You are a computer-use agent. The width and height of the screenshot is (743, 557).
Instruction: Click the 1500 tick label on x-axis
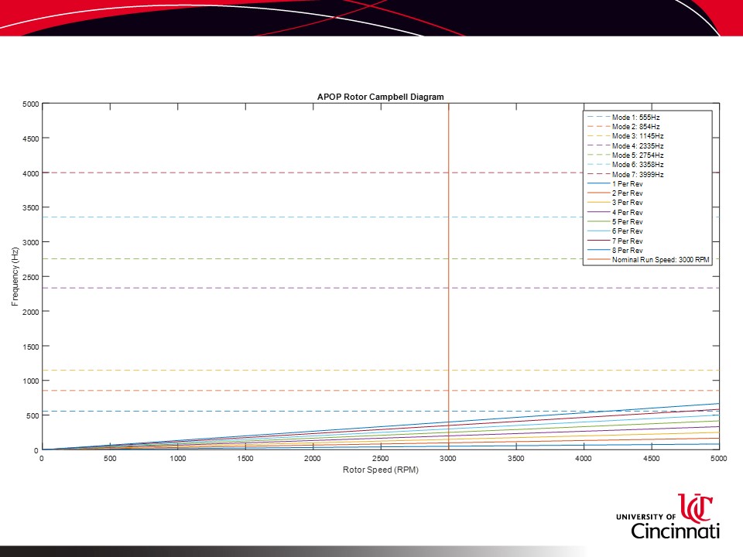(245, 459)
